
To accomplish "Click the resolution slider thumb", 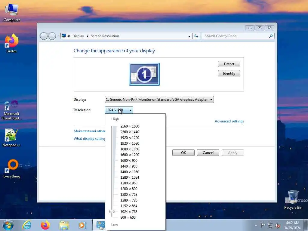I will pos(112,211).
